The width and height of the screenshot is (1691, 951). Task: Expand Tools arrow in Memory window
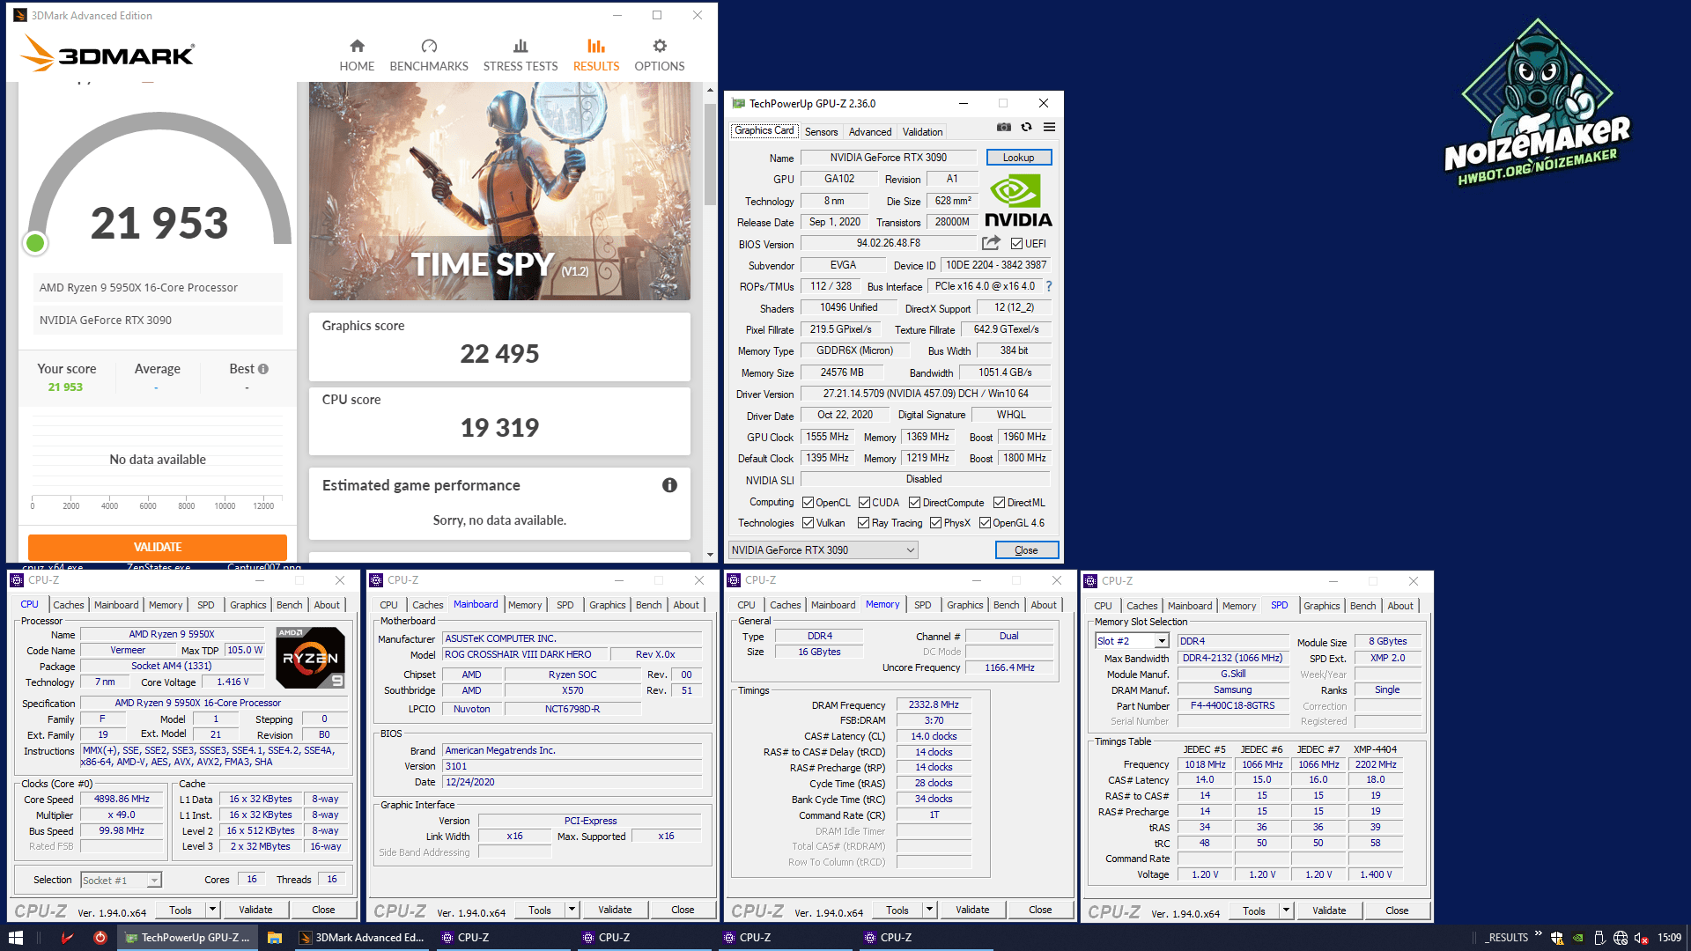pos(929,910)
